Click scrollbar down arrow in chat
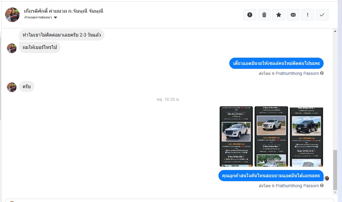The width and height of the screenshot is (342, 202). click(335, 192)
